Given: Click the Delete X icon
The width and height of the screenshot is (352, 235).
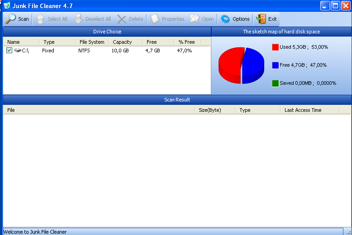Looking at the screenshot, I should click(x=122, y=19).
